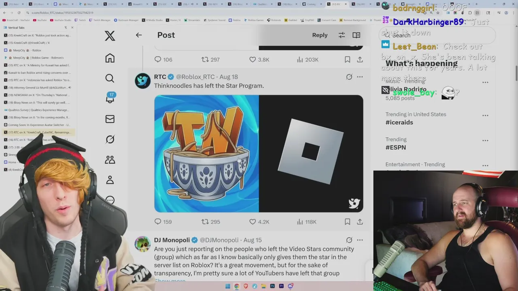
Task: Open @Roblox_RTC handle link
Action: point(195,77)
